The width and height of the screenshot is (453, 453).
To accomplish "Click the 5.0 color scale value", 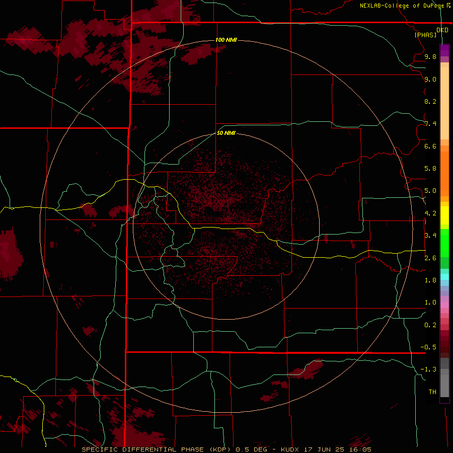I will (x=430, y=191).
